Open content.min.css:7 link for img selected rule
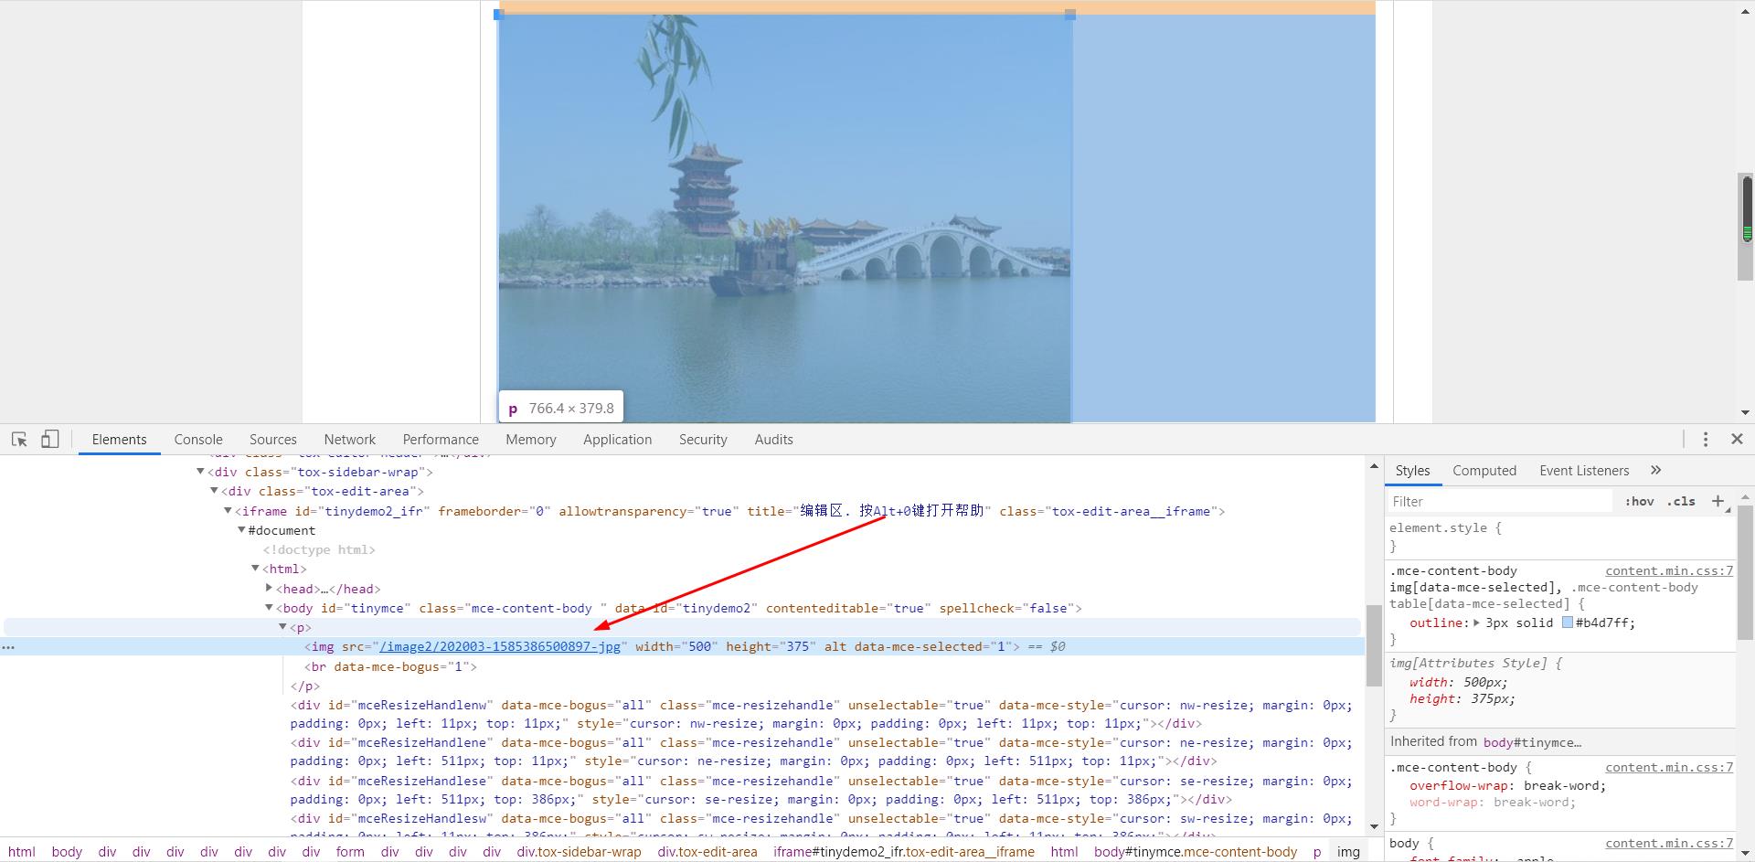The height and width of the screenshot is (862, 1755). click(x=1669, y=571)
